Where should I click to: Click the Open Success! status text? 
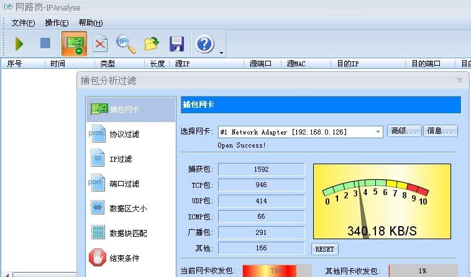tap(242, 145)
